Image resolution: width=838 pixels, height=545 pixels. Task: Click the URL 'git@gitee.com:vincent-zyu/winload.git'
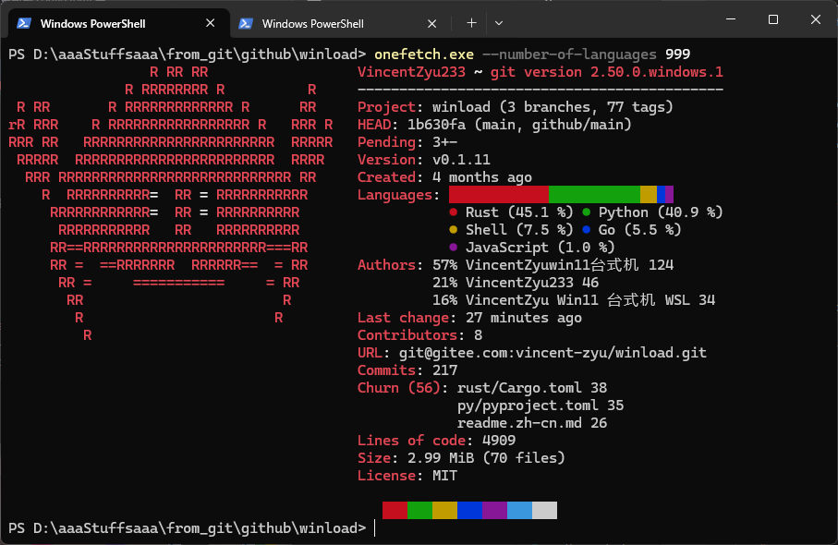pos(553,353)
